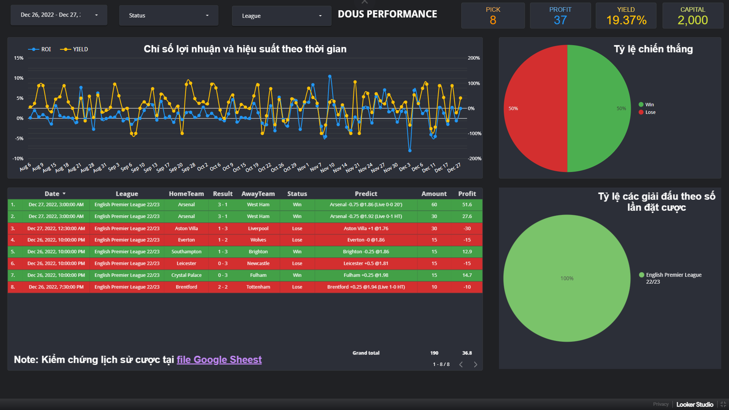Viewport: 729px width, 410px height.
Task: Click the ROI legend marker icon
Action: 34,49
